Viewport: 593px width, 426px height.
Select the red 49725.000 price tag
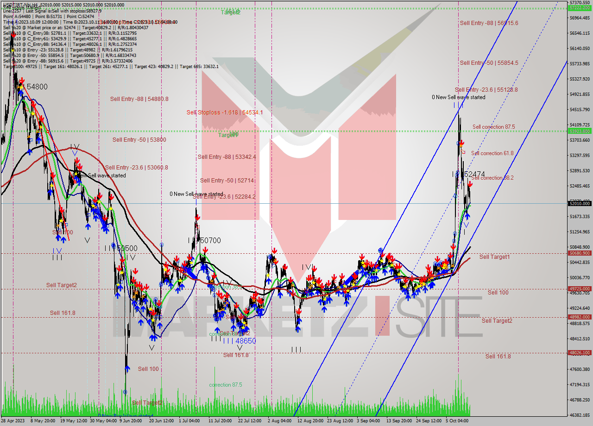coord(580,288)
